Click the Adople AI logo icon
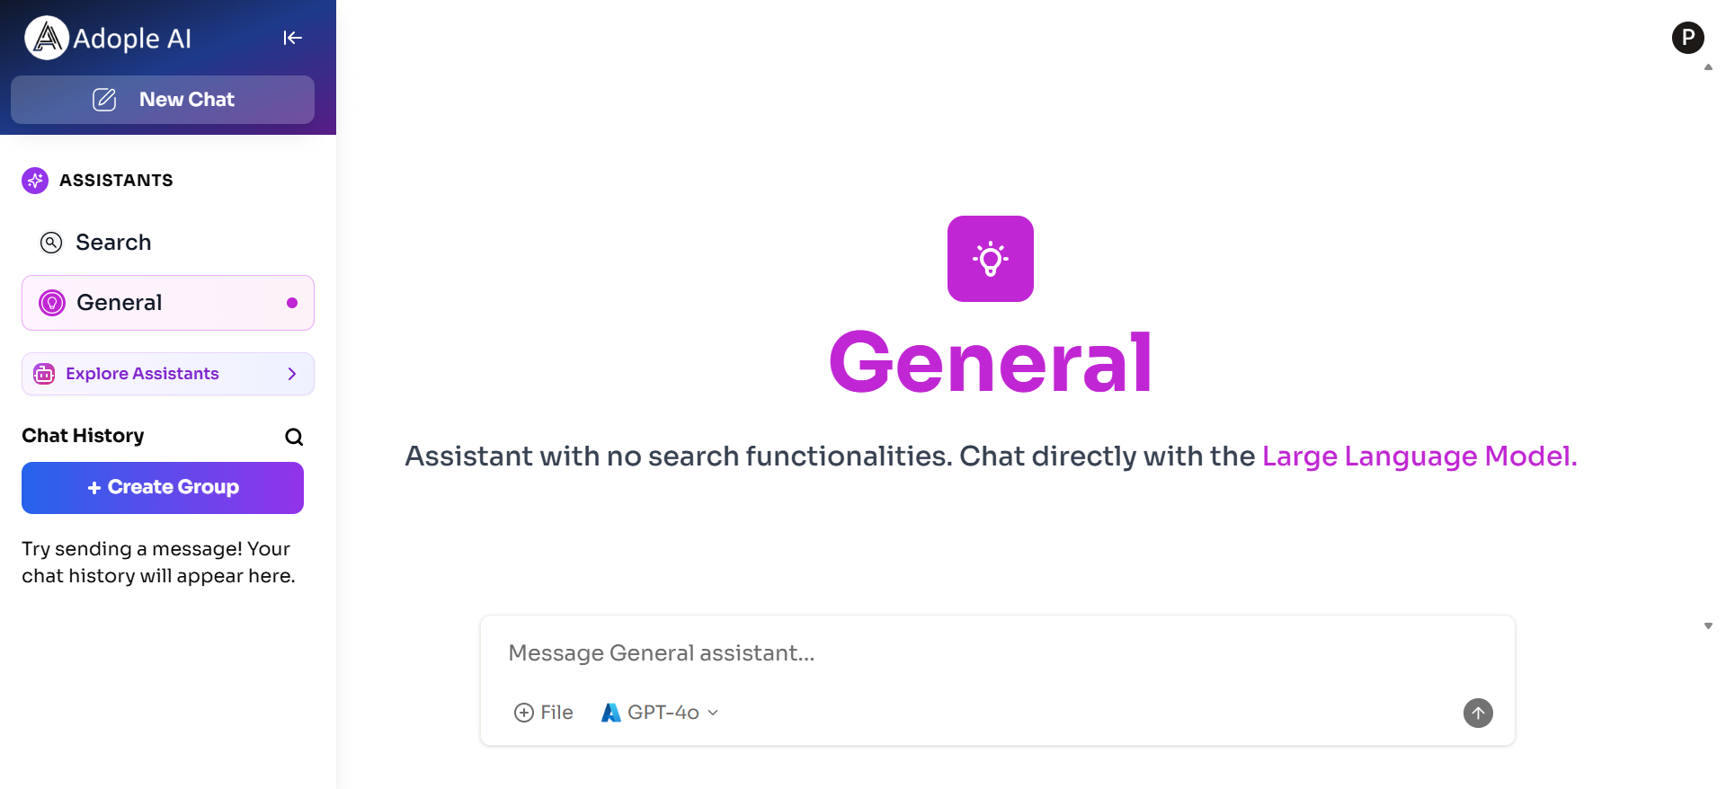The image size is (1726, 789). pos(47,38)
